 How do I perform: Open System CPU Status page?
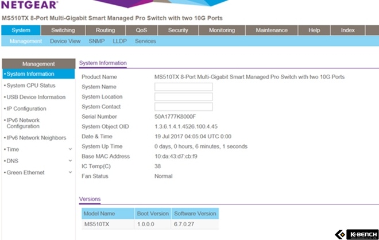click(31, 86)
